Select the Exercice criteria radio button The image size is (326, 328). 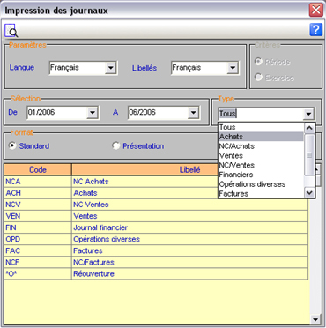[x=258, y=77]
